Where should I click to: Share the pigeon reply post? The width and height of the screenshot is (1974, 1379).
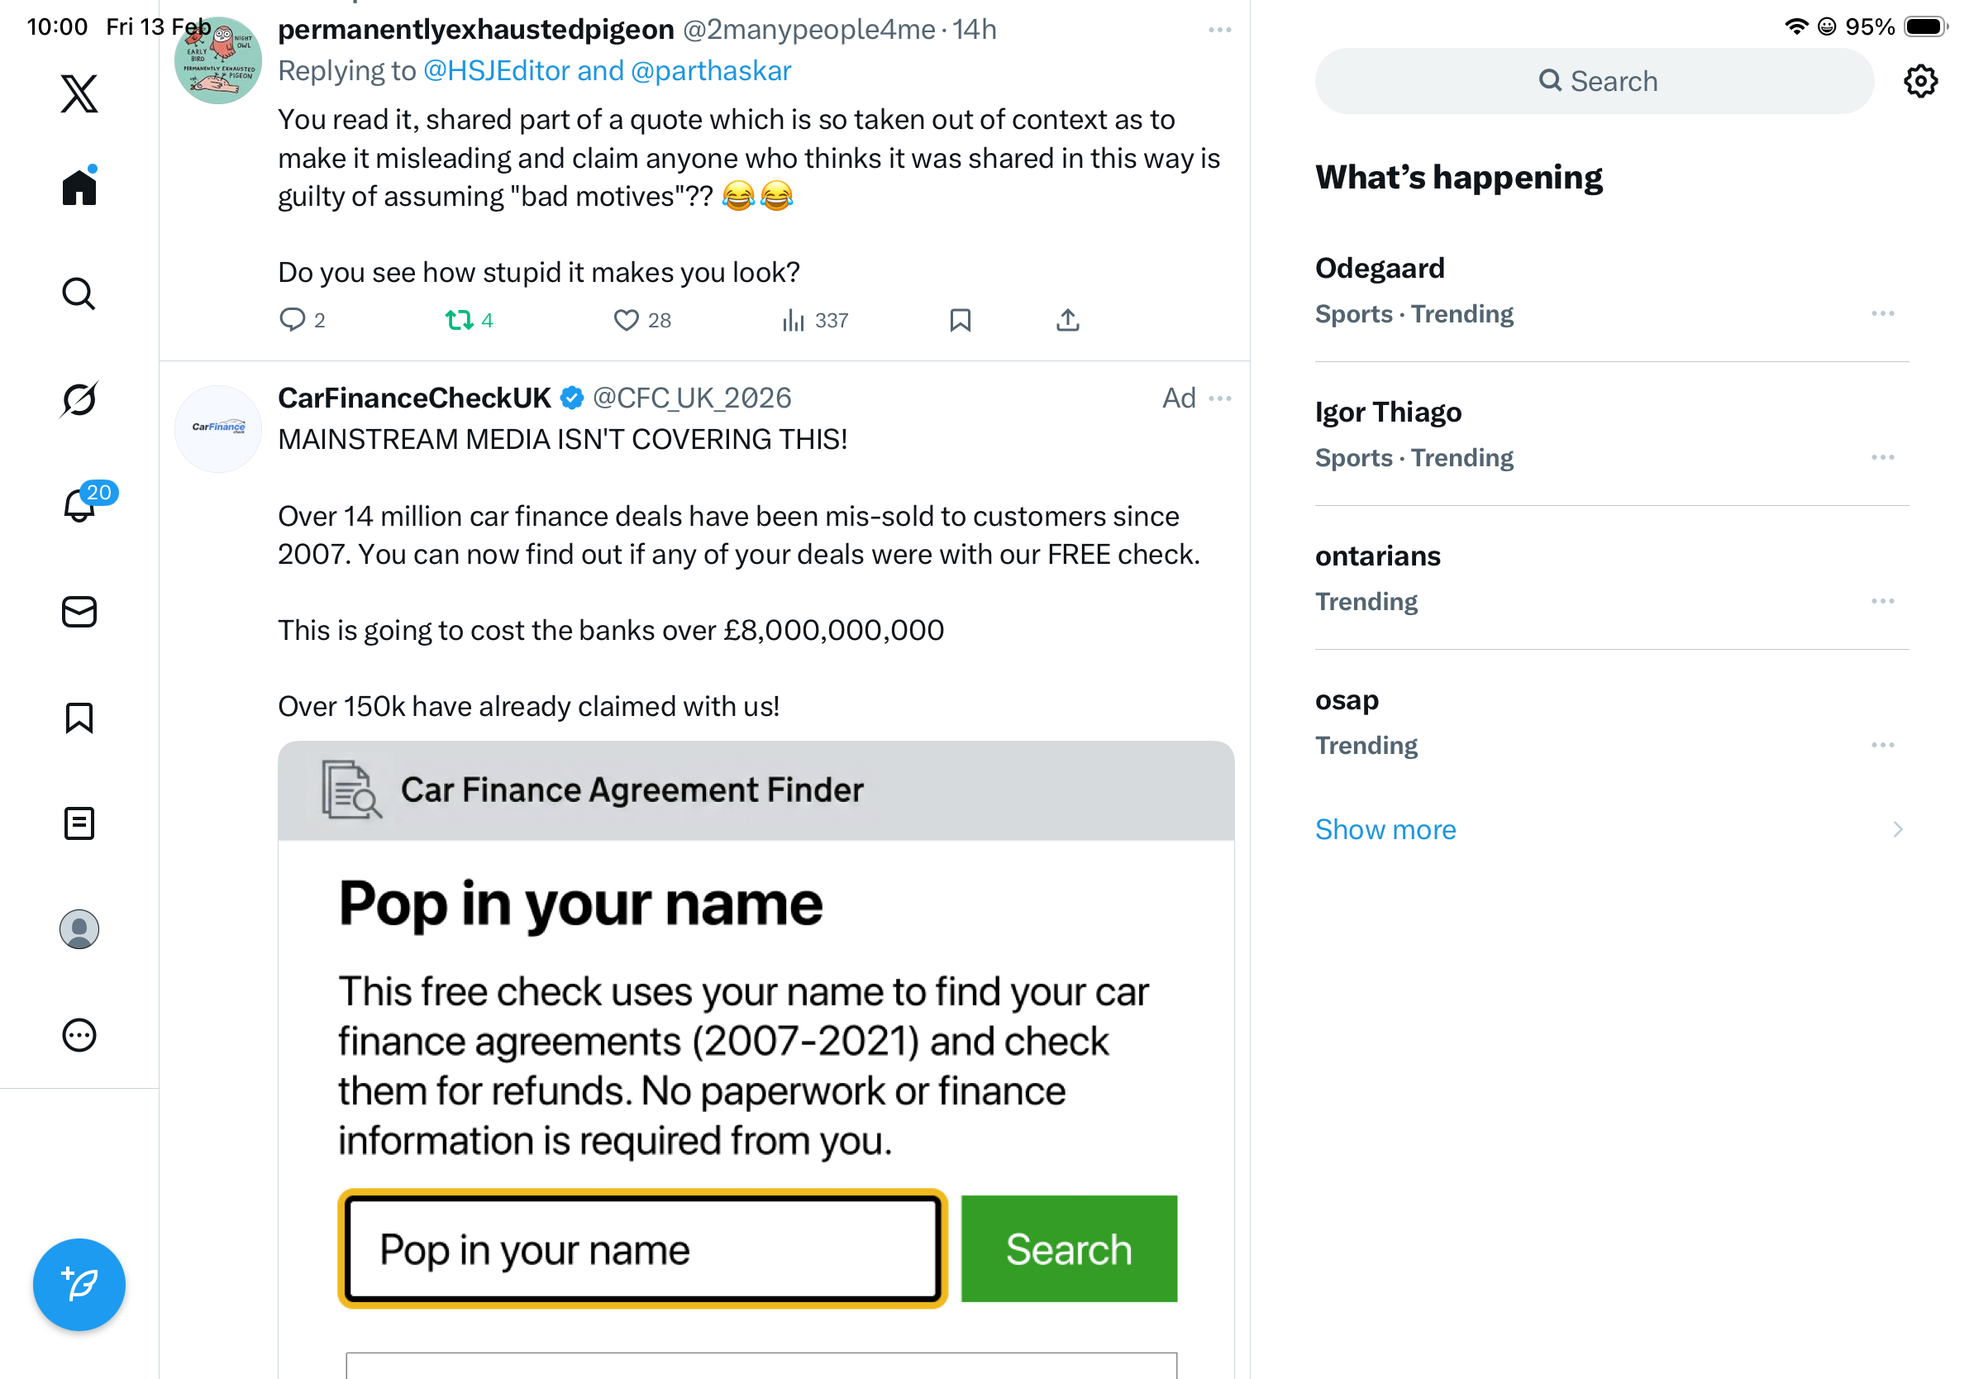click(x=1068, y=321)
